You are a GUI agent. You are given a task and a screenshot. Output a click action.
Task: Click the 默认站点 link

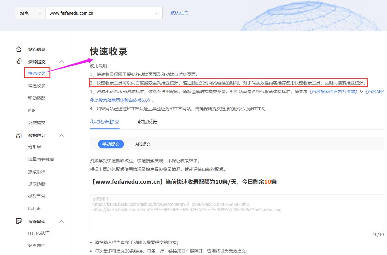click(179, 13)
